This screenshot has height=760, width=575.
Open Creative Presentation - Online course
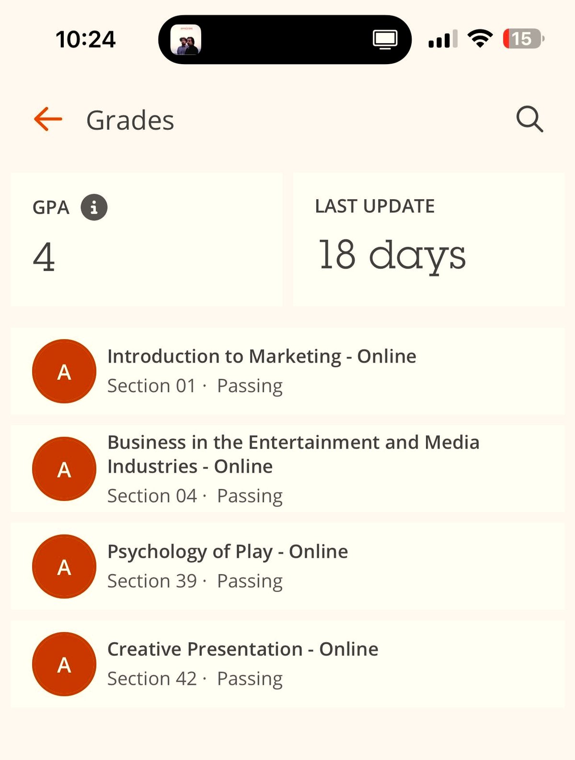point(243,649)
